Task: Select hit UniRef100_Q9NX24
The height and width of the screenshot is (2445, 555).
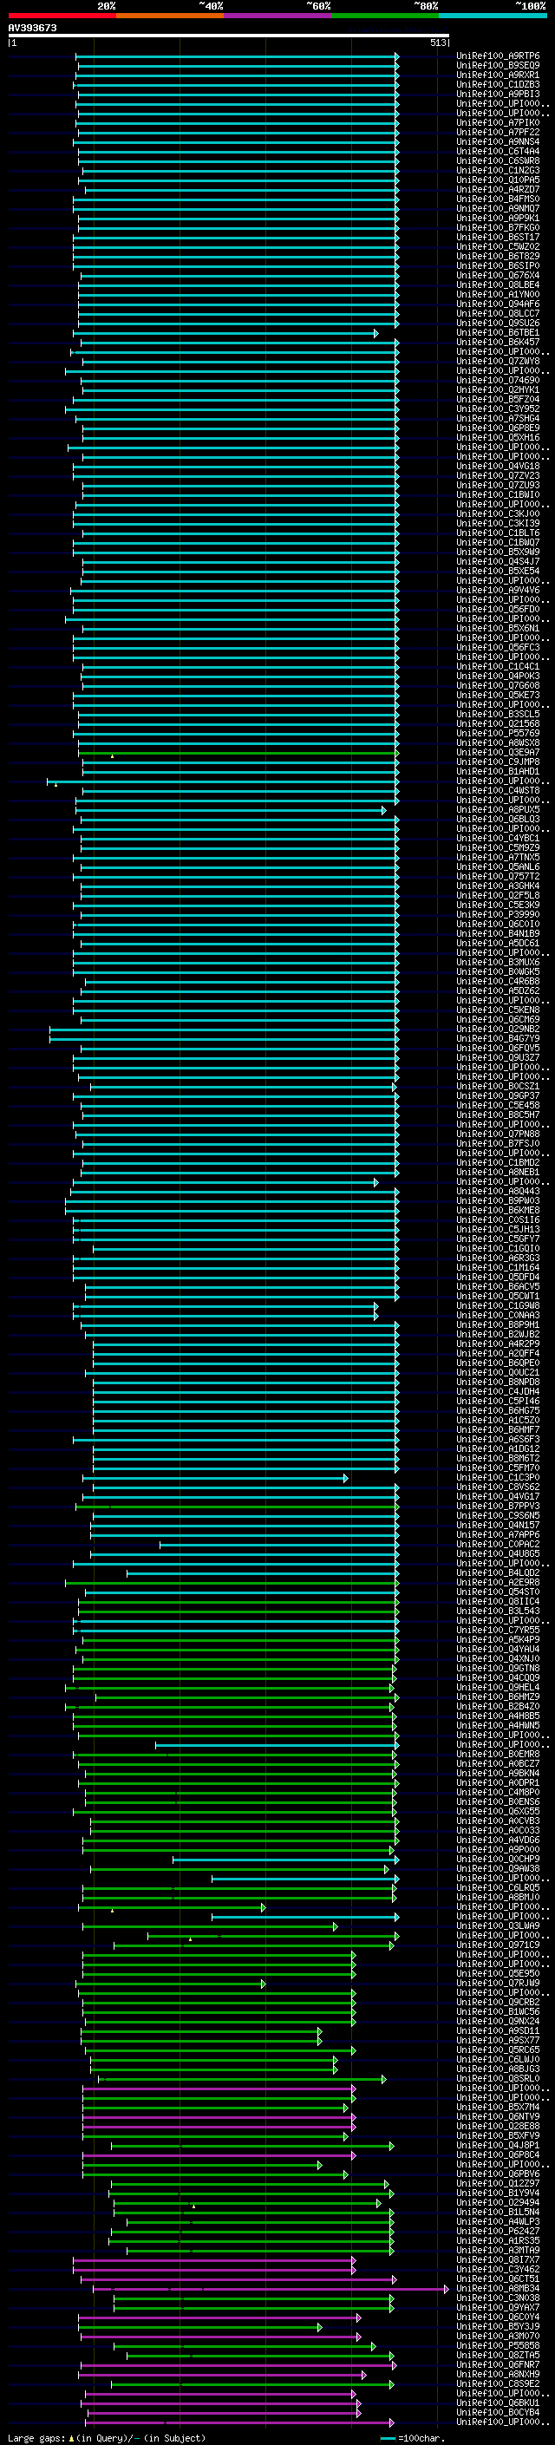Action: [498, 2022]
